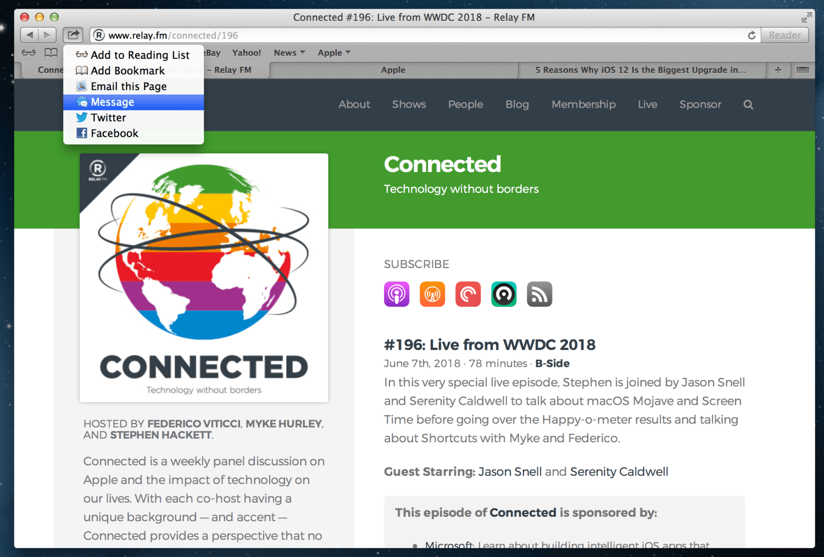Click the "Technology without borders" header tagline

tap(461, 189)
